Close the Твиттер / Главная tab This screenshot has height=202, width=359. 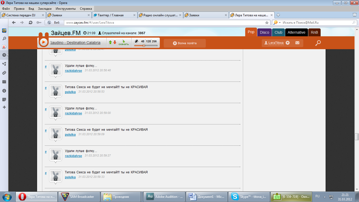coord(134,15)
